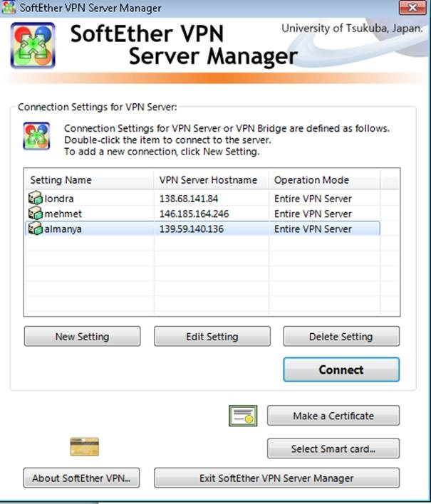The image size is (431, 504).
Task: Exit SoftEther VPN Server Manager
Action: pyautogui.click(x=277, y=478)
